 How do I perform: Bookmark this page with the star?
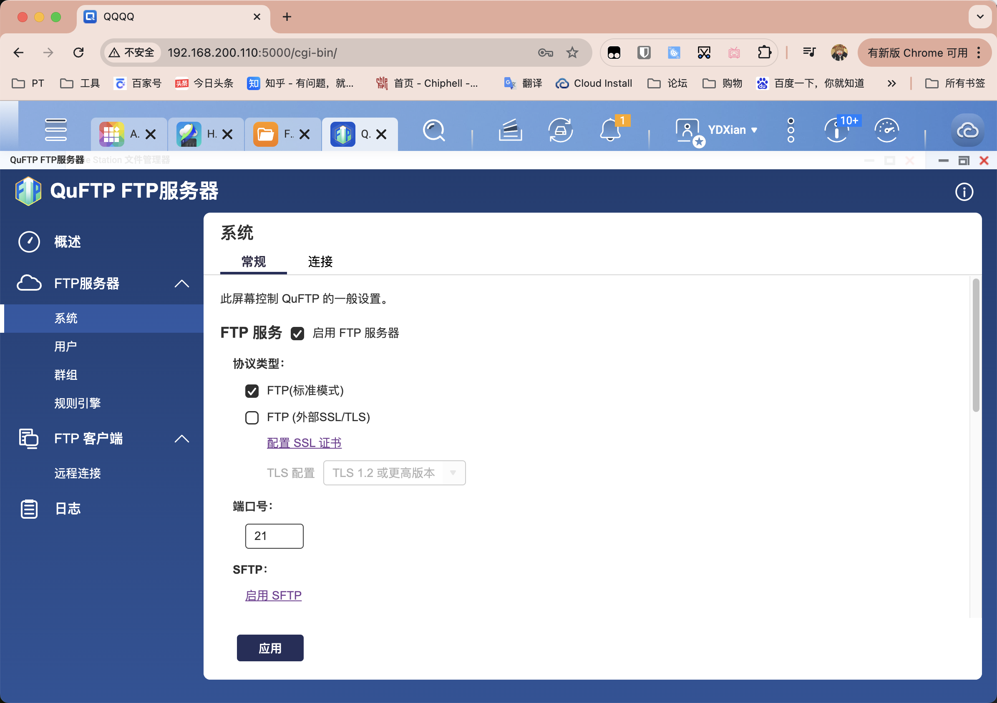(572, 53)
